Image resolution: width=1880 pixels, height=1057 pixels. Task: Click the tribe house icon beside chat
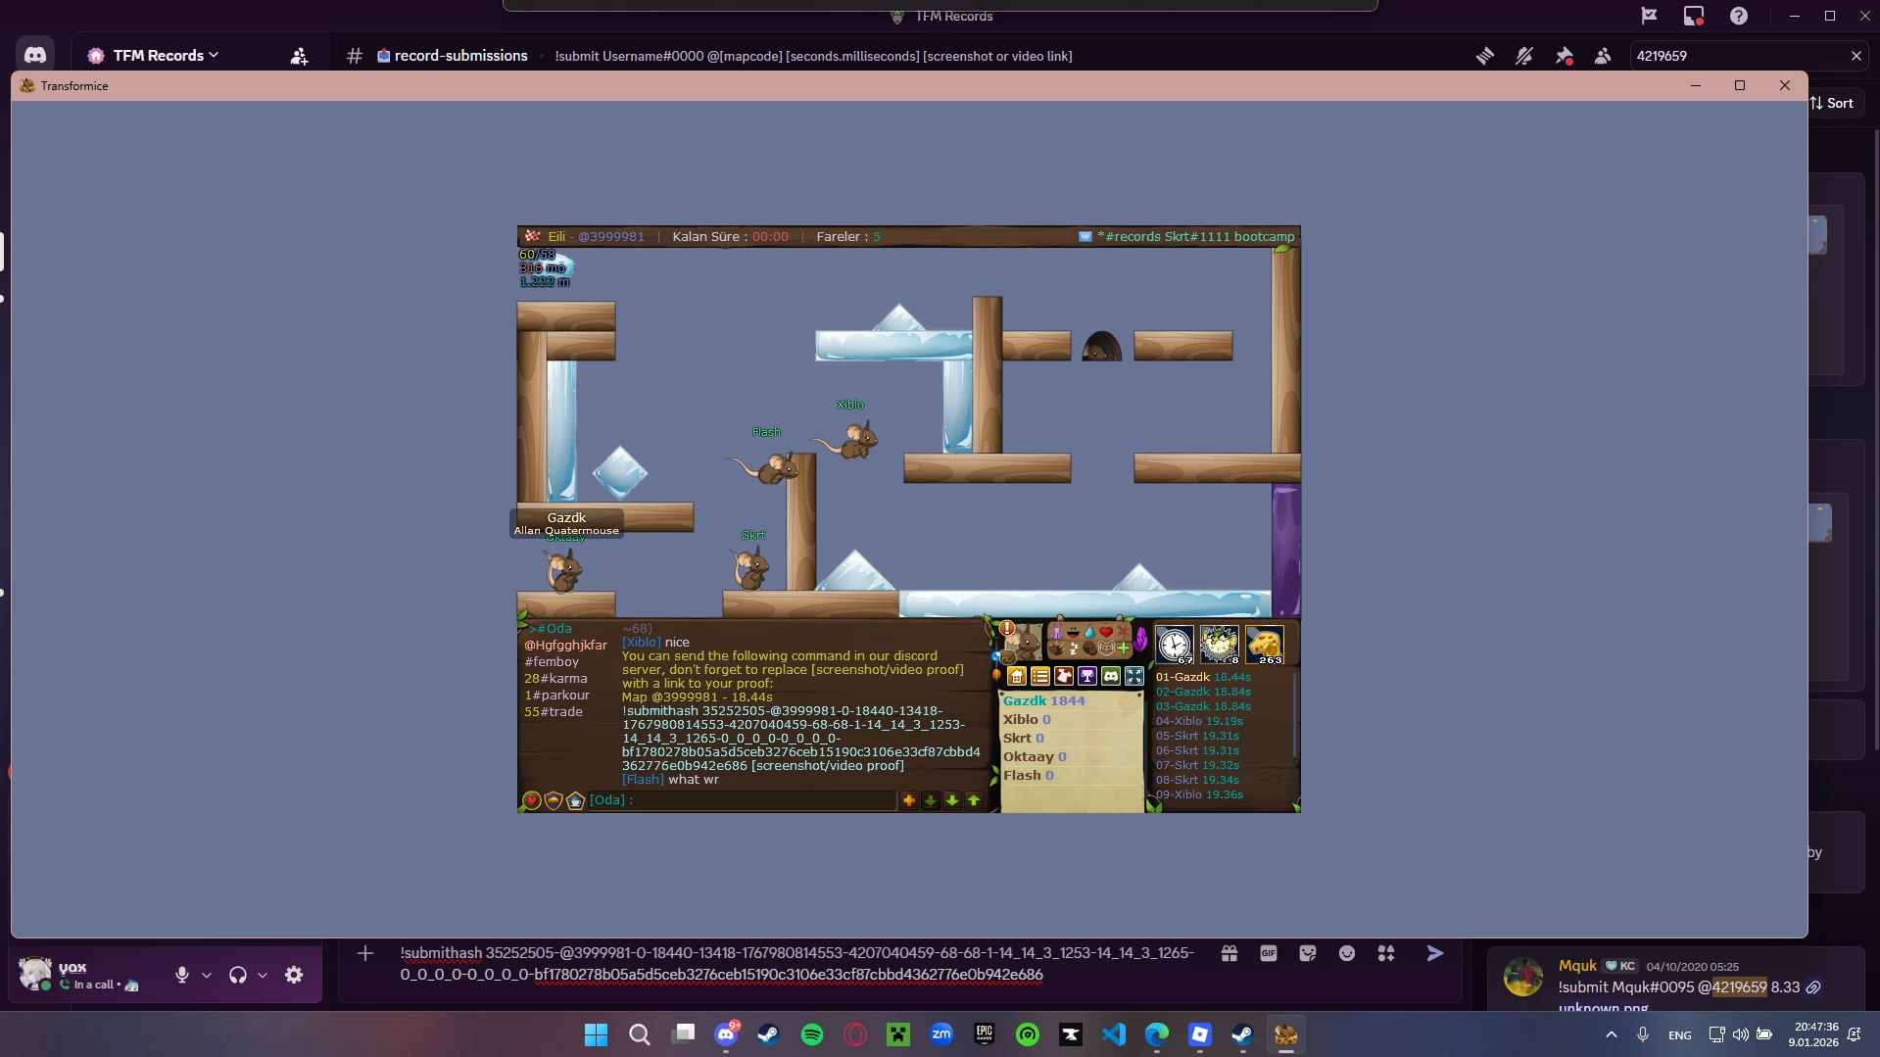click(575, 800)
